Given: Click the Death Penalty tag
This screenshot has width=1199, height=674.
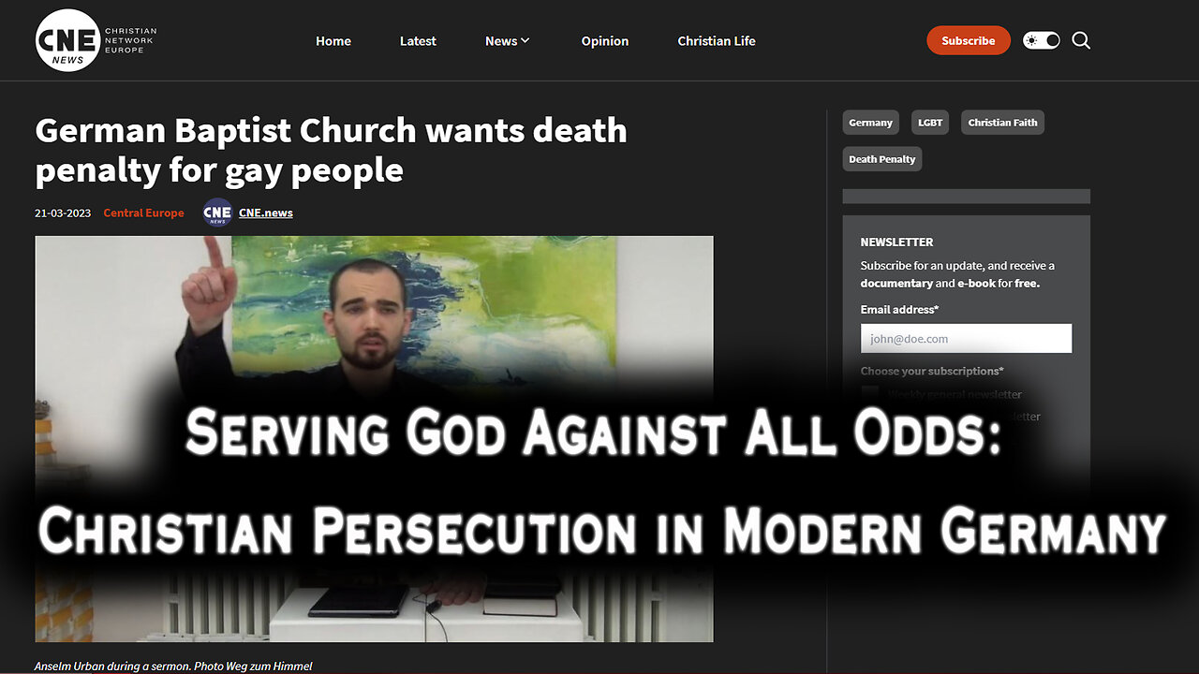Looking at the screenshot, I should pyautogui.click(x=882, y=159).
